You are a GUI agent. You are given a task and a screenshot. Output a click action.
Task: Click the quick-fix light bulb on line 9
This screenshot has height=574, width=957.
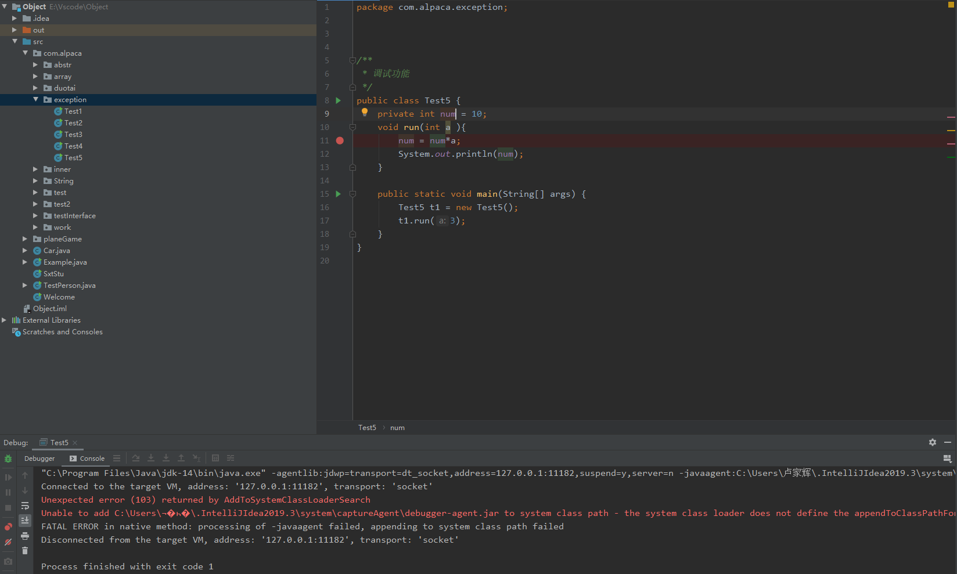pos(365,113)
